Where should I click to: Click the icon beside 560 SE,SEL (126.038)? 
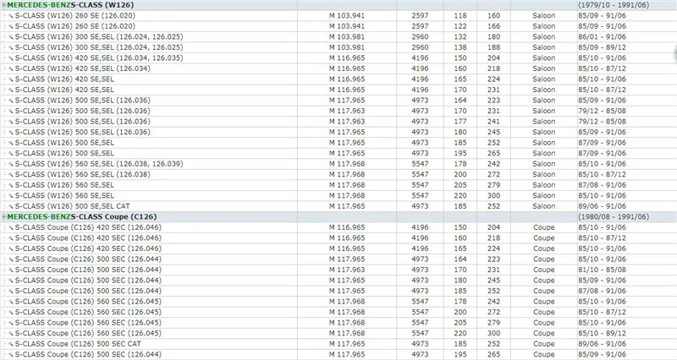coord(11,175)
